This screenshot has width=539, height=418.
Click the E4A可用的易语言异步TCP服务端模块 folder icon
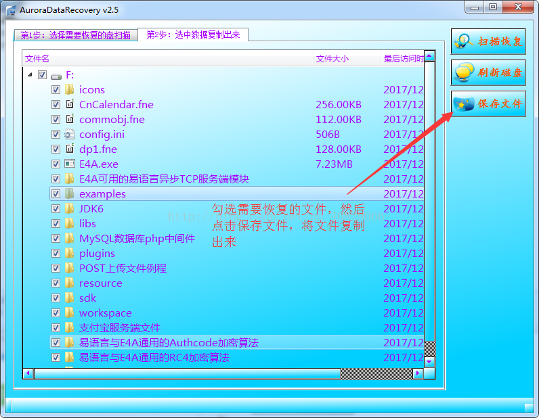pyautogui.click(x=70, y=179)
